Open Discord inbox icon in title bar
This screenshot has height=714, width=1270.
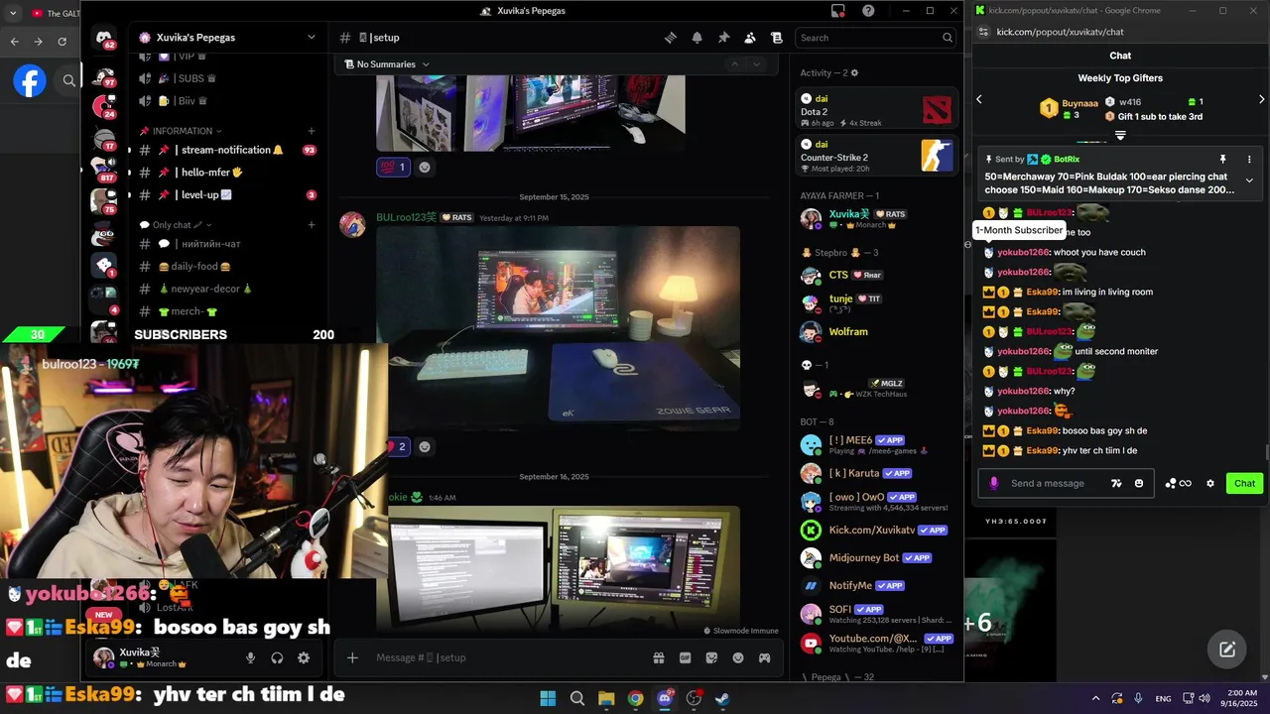click(838, 11)
